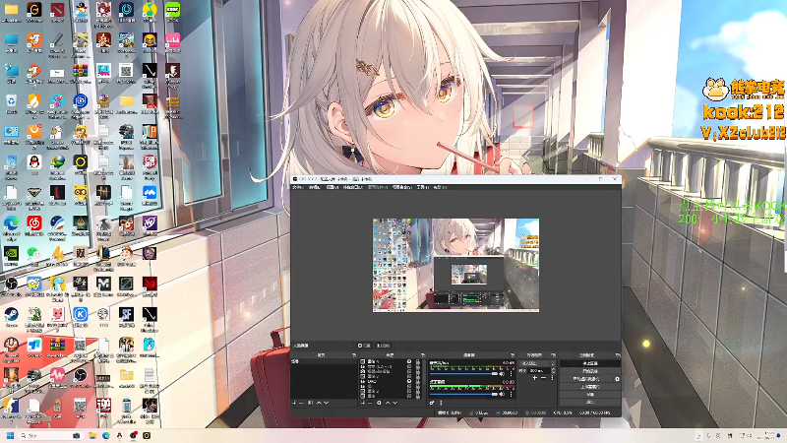Remove selected scene with minus icon in Scenes panel
This screenshot has width=787, height=443.
(301, 403)
